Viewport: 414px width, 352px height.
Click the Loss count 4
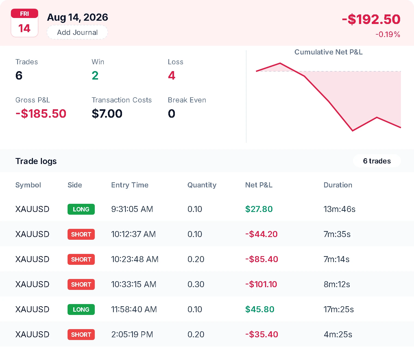(x=172, y=75)
